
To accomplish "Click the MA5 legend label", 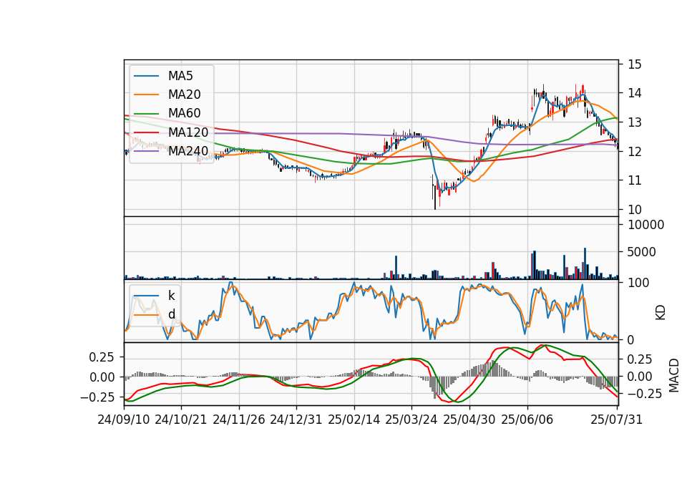I will [180, 76].
